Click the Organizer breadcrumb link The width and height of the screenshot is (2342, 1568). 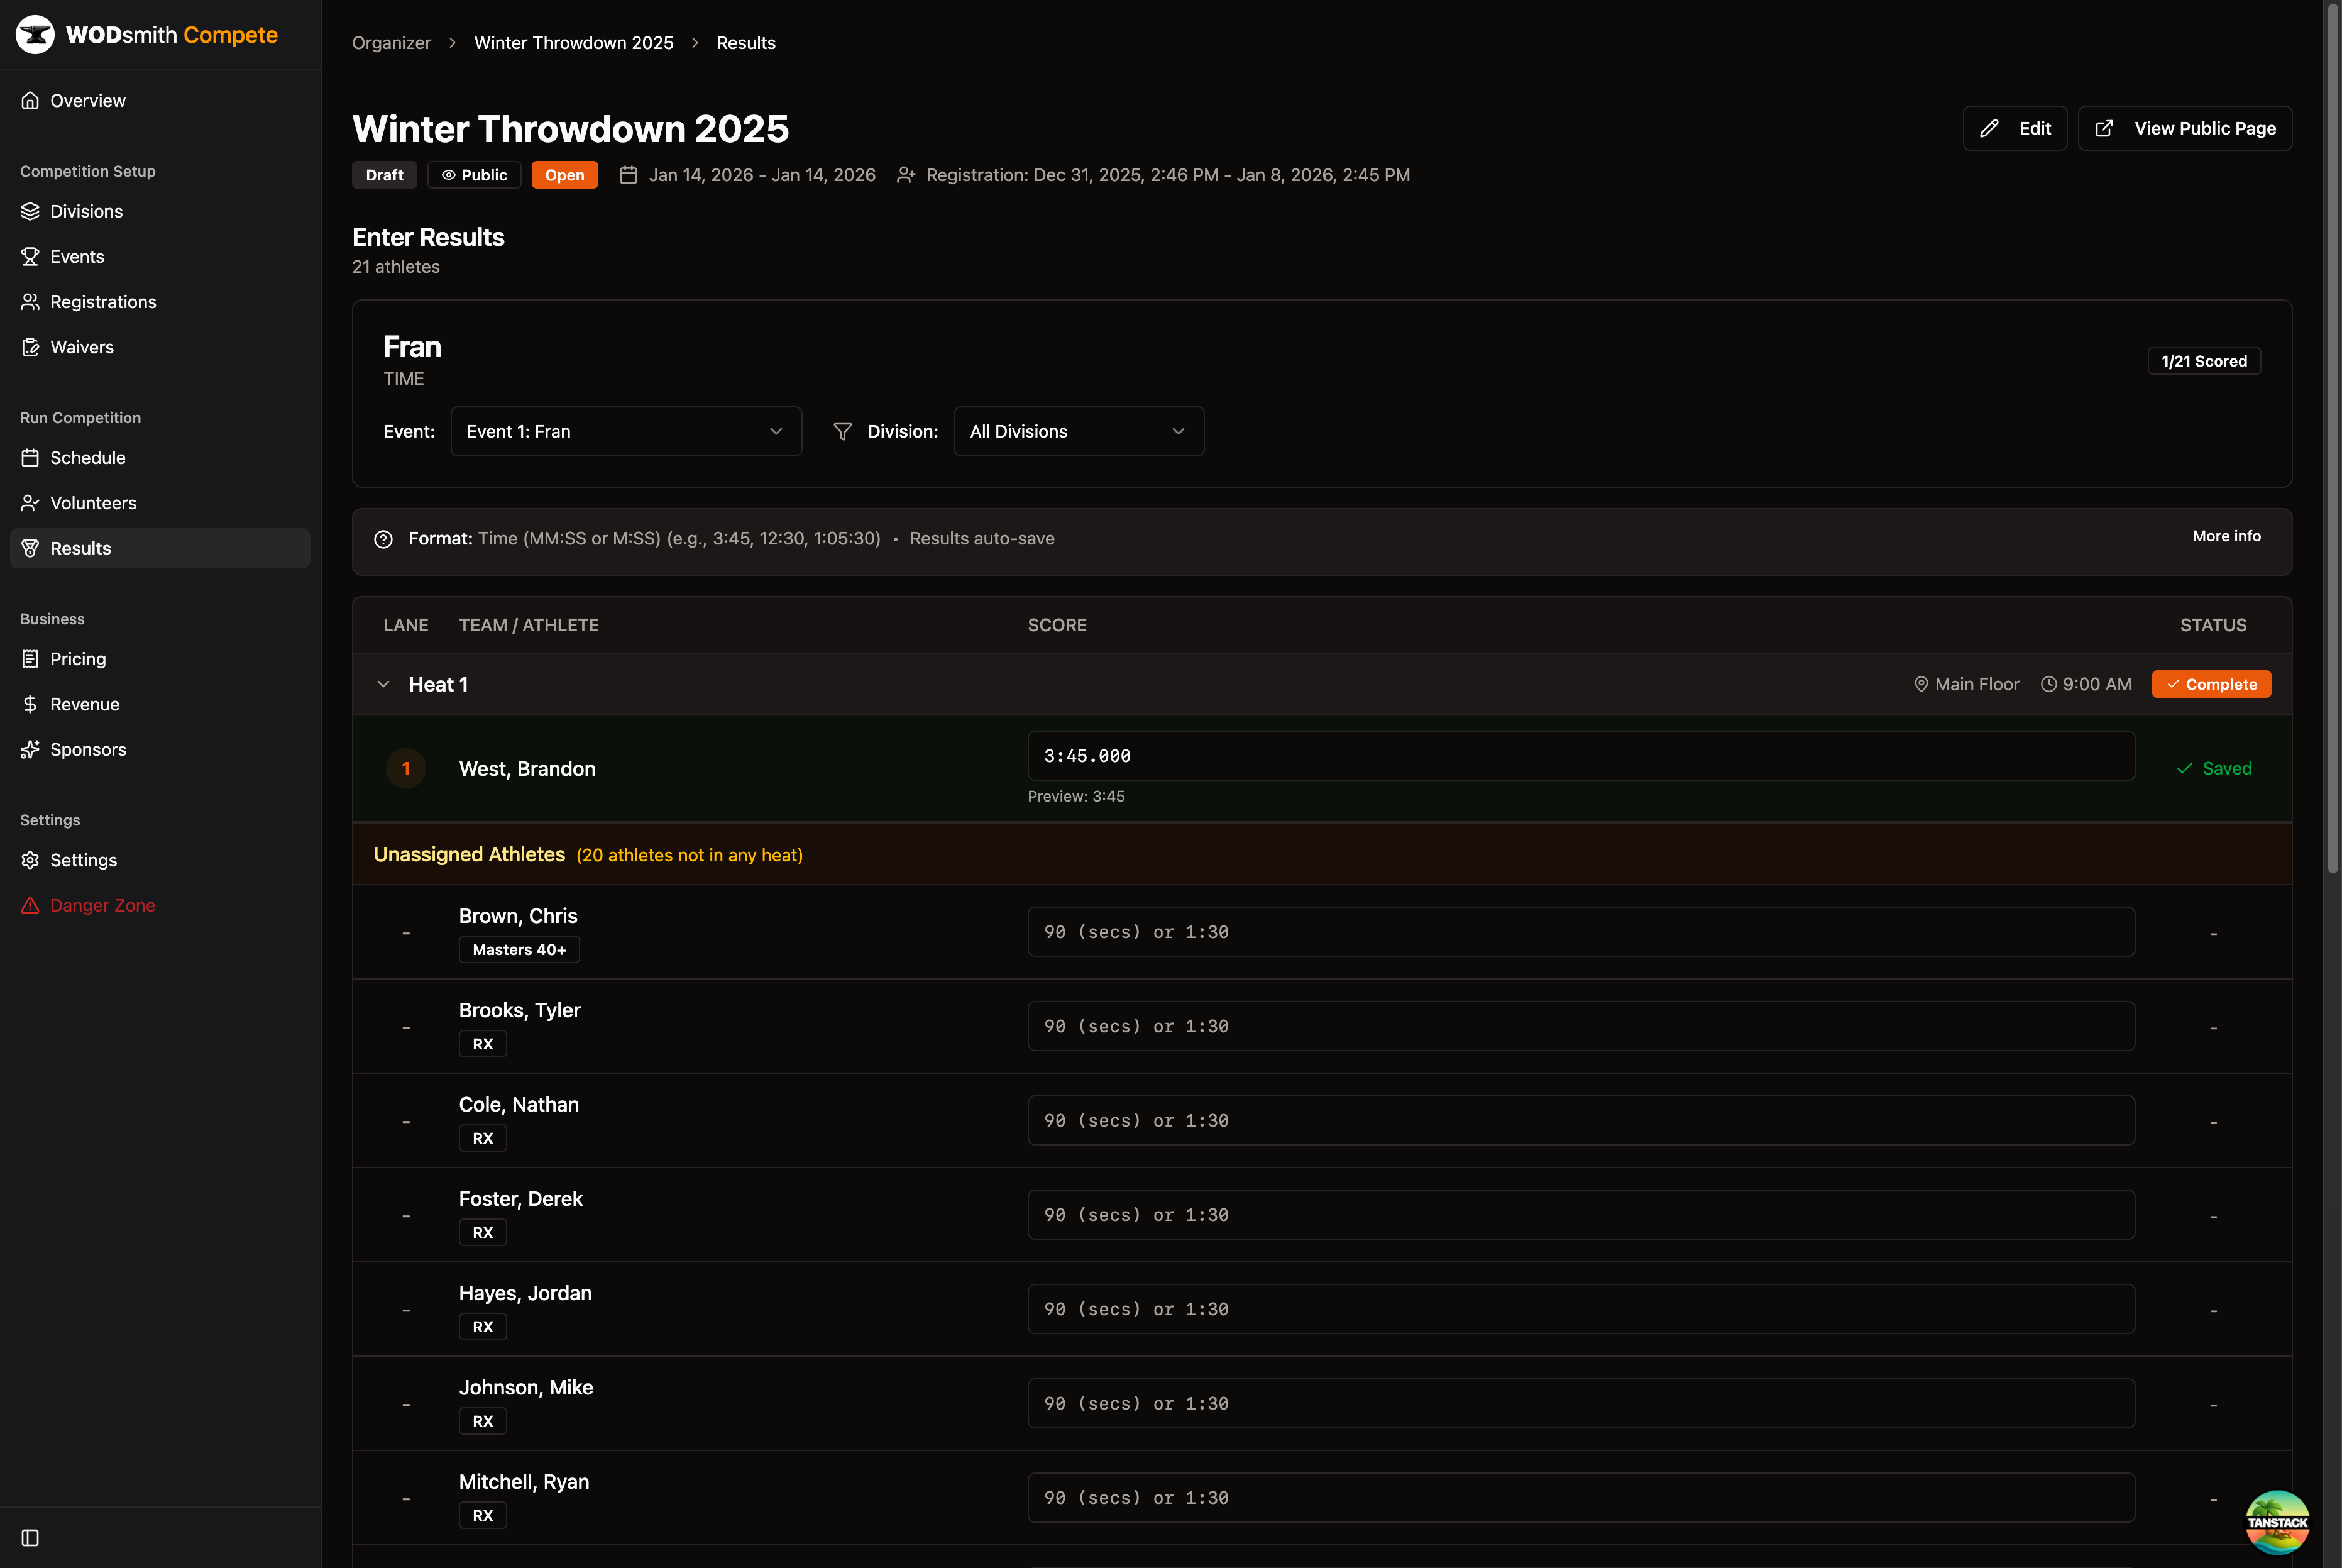pos(391,43)
